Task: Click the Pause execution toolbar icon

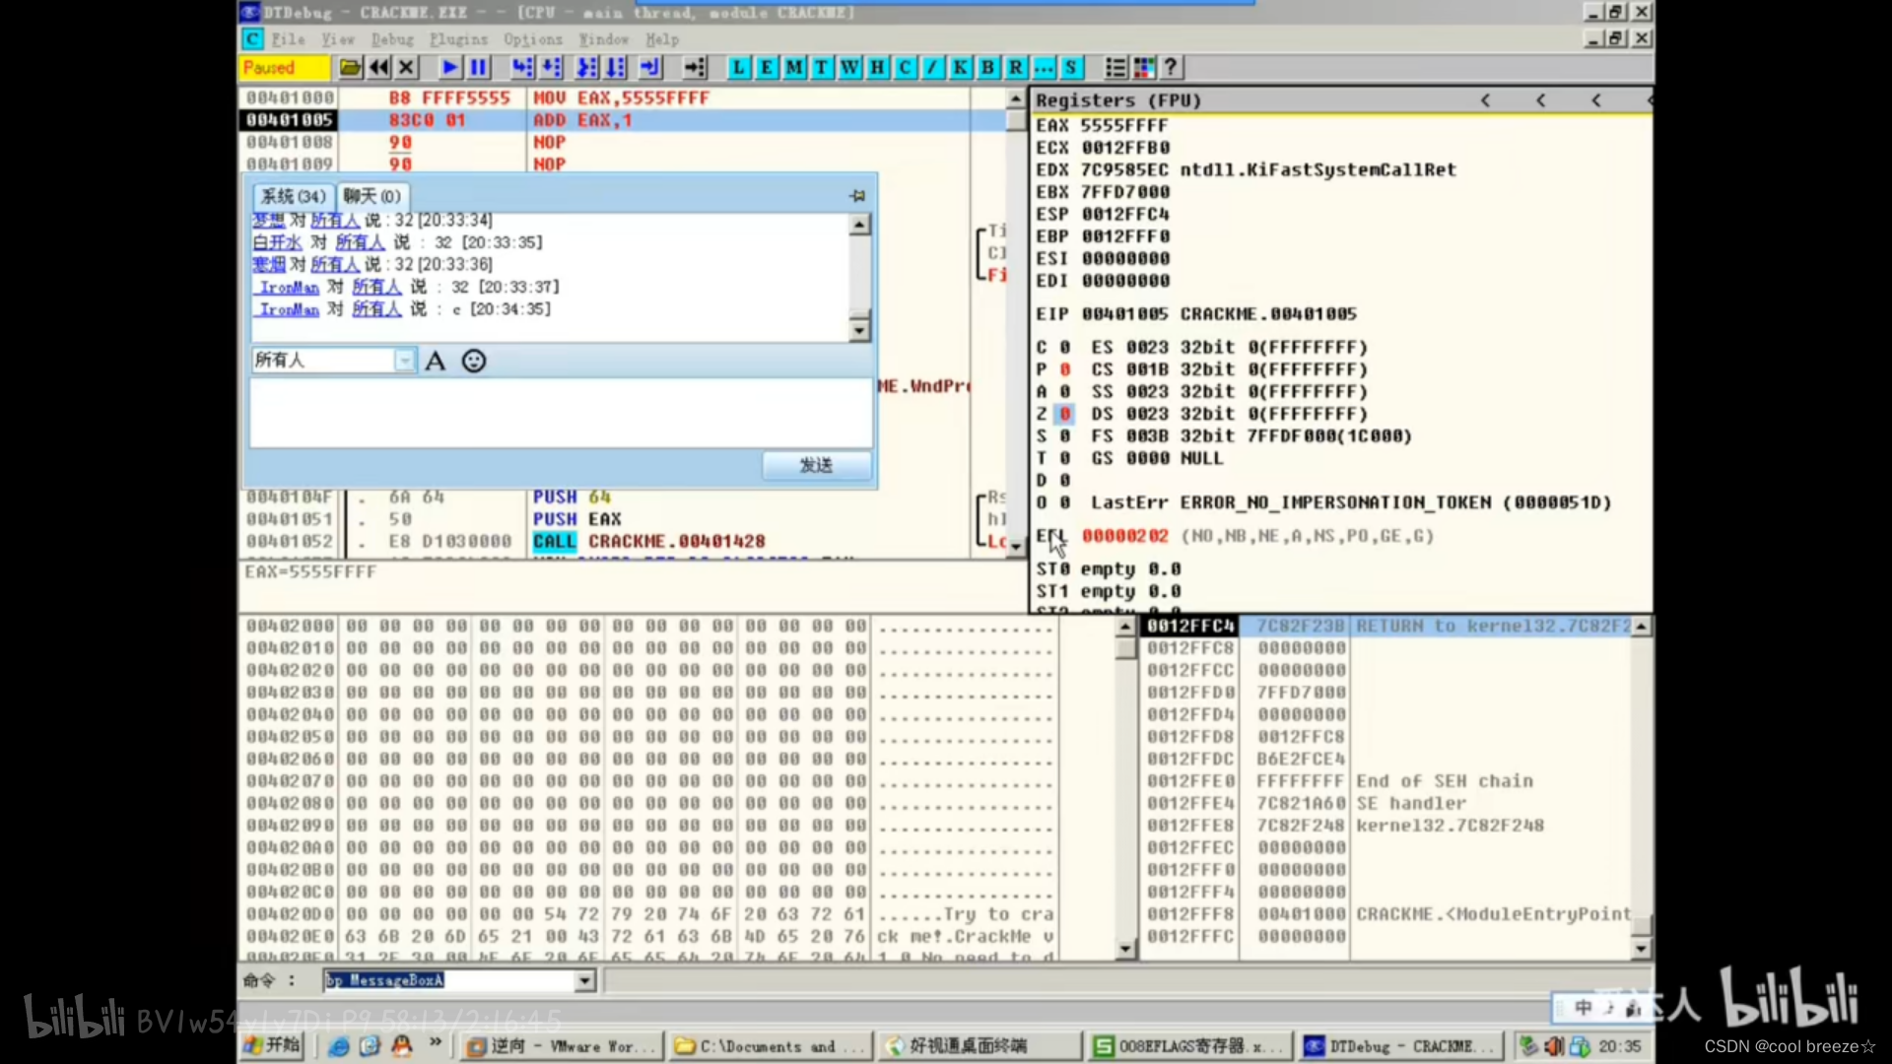Action: (x=479, y=67)
